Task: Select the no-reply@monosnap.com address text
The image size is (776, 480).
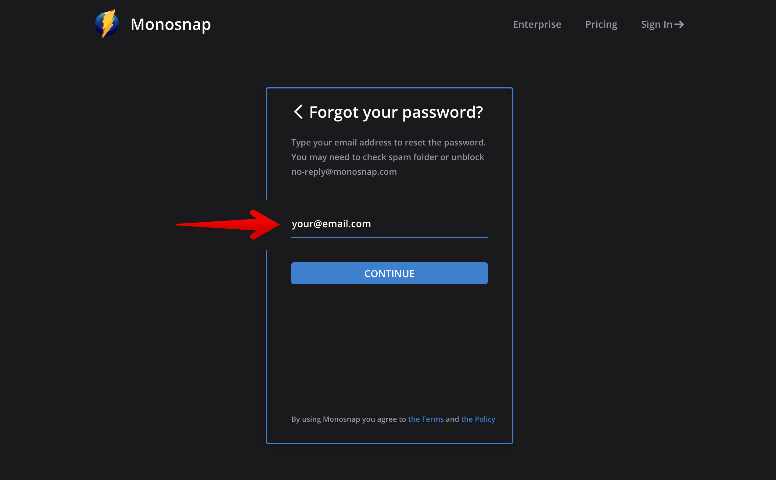Action: (x=344, y=172)
